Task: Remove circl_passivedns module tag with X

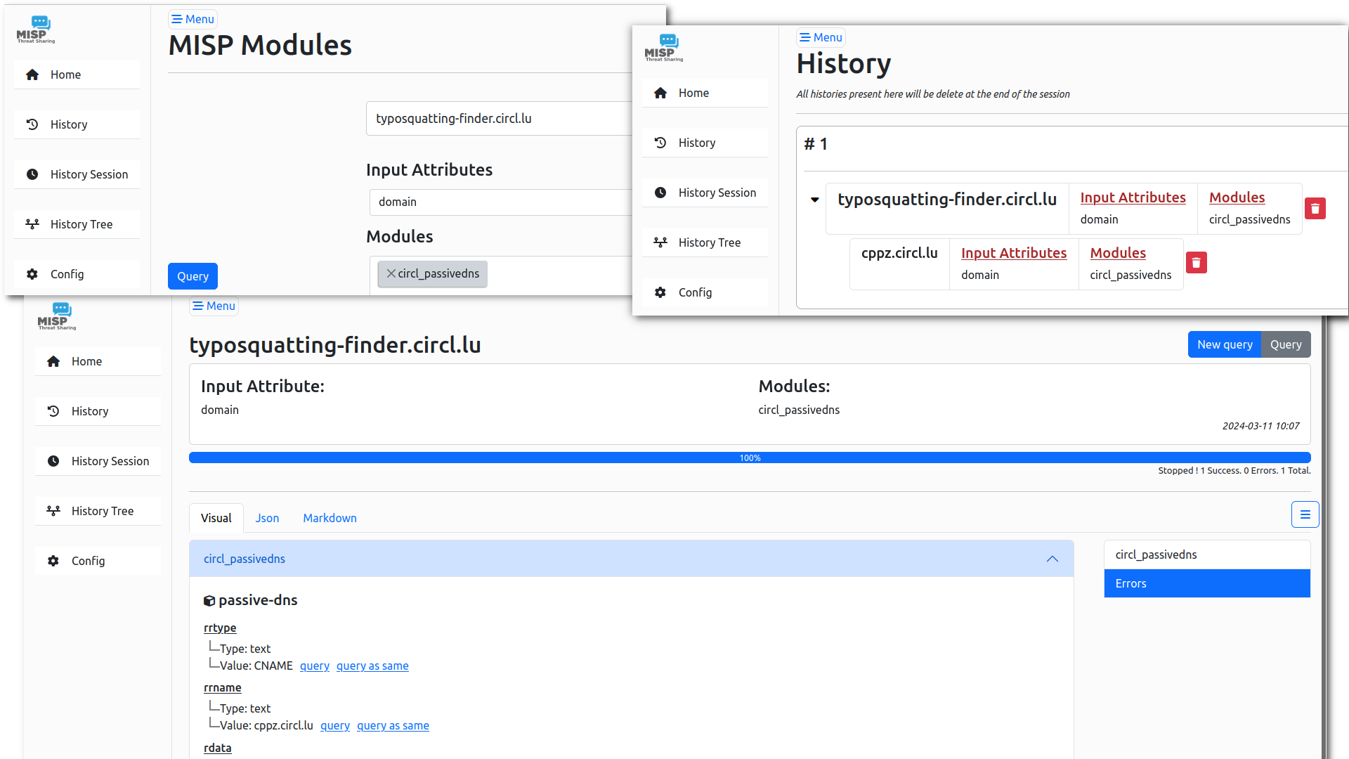Action: [391, 274]
